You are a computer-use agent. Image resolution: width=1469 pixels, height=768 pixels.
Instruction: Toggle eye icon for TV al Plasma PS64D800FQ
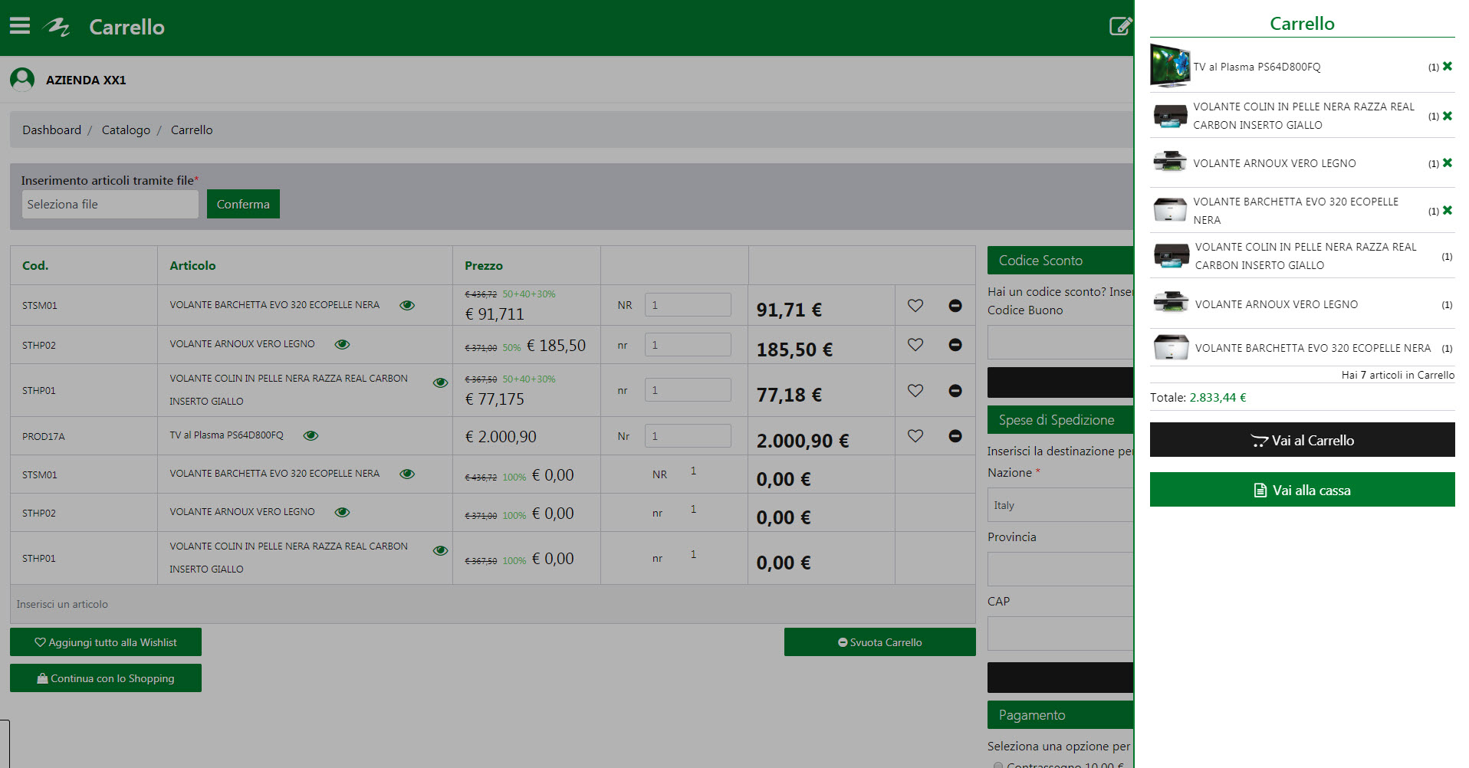[311, 435]
